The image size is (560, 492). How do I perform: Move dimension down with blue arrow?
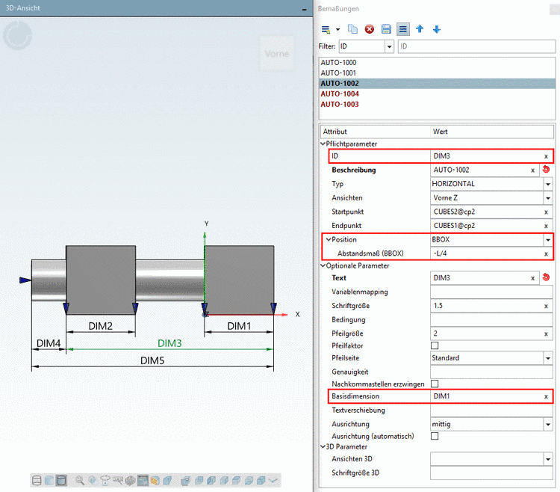pos(437,29)
